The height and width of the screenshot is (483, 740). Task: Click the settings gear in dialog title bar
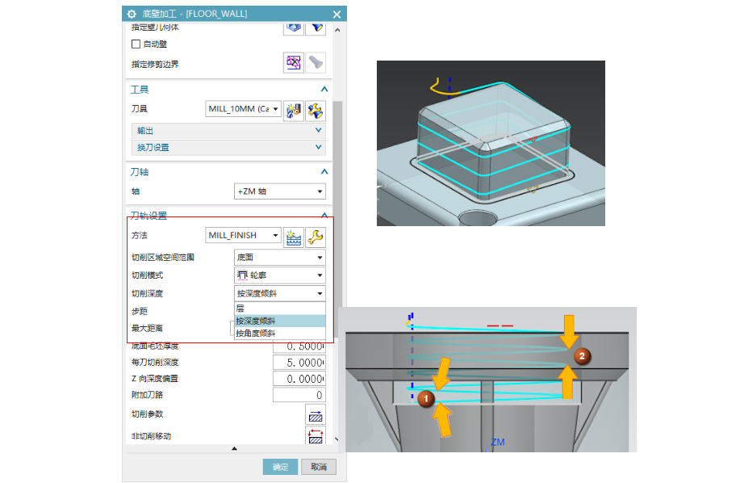pyautogui.click(x=132, y=14)
